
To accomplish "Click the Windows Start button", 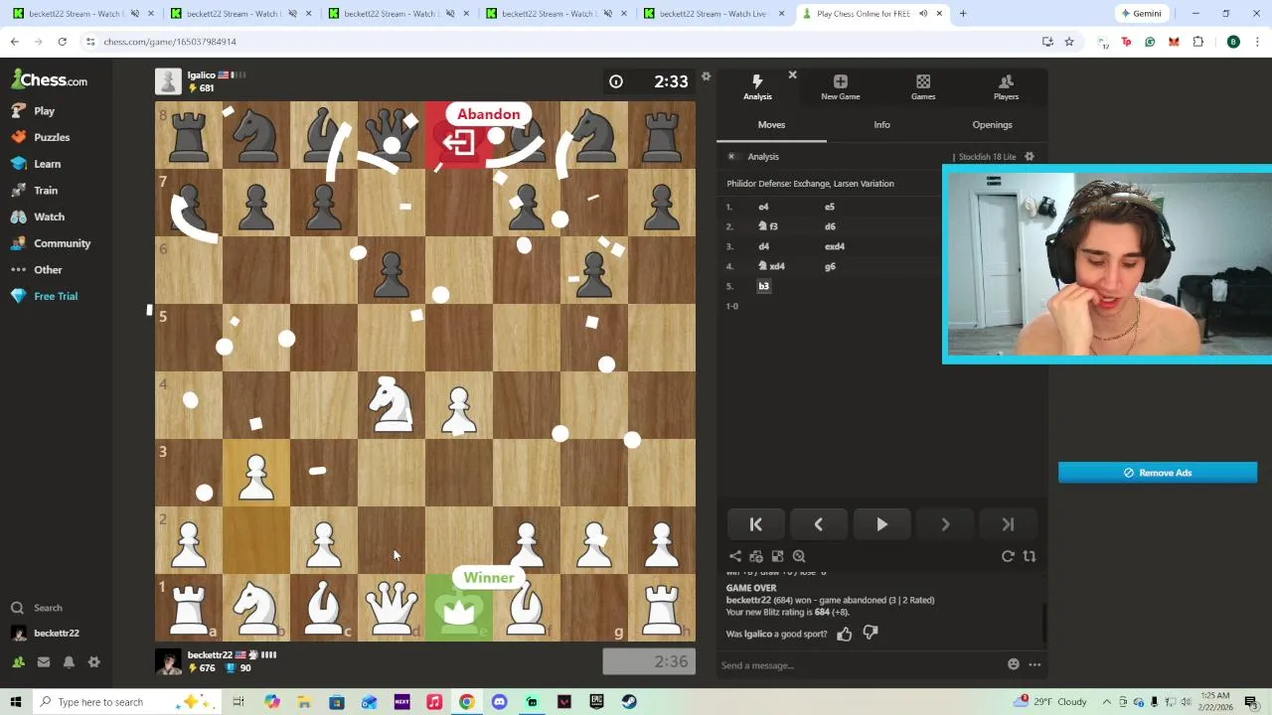I will point(16,702).
